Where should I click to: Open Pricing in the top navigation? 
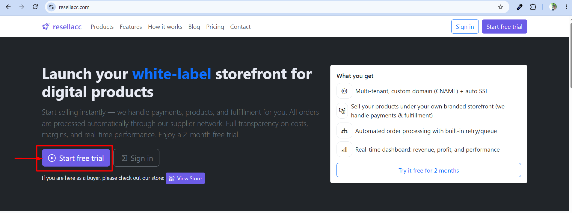(x=215, y=27)
